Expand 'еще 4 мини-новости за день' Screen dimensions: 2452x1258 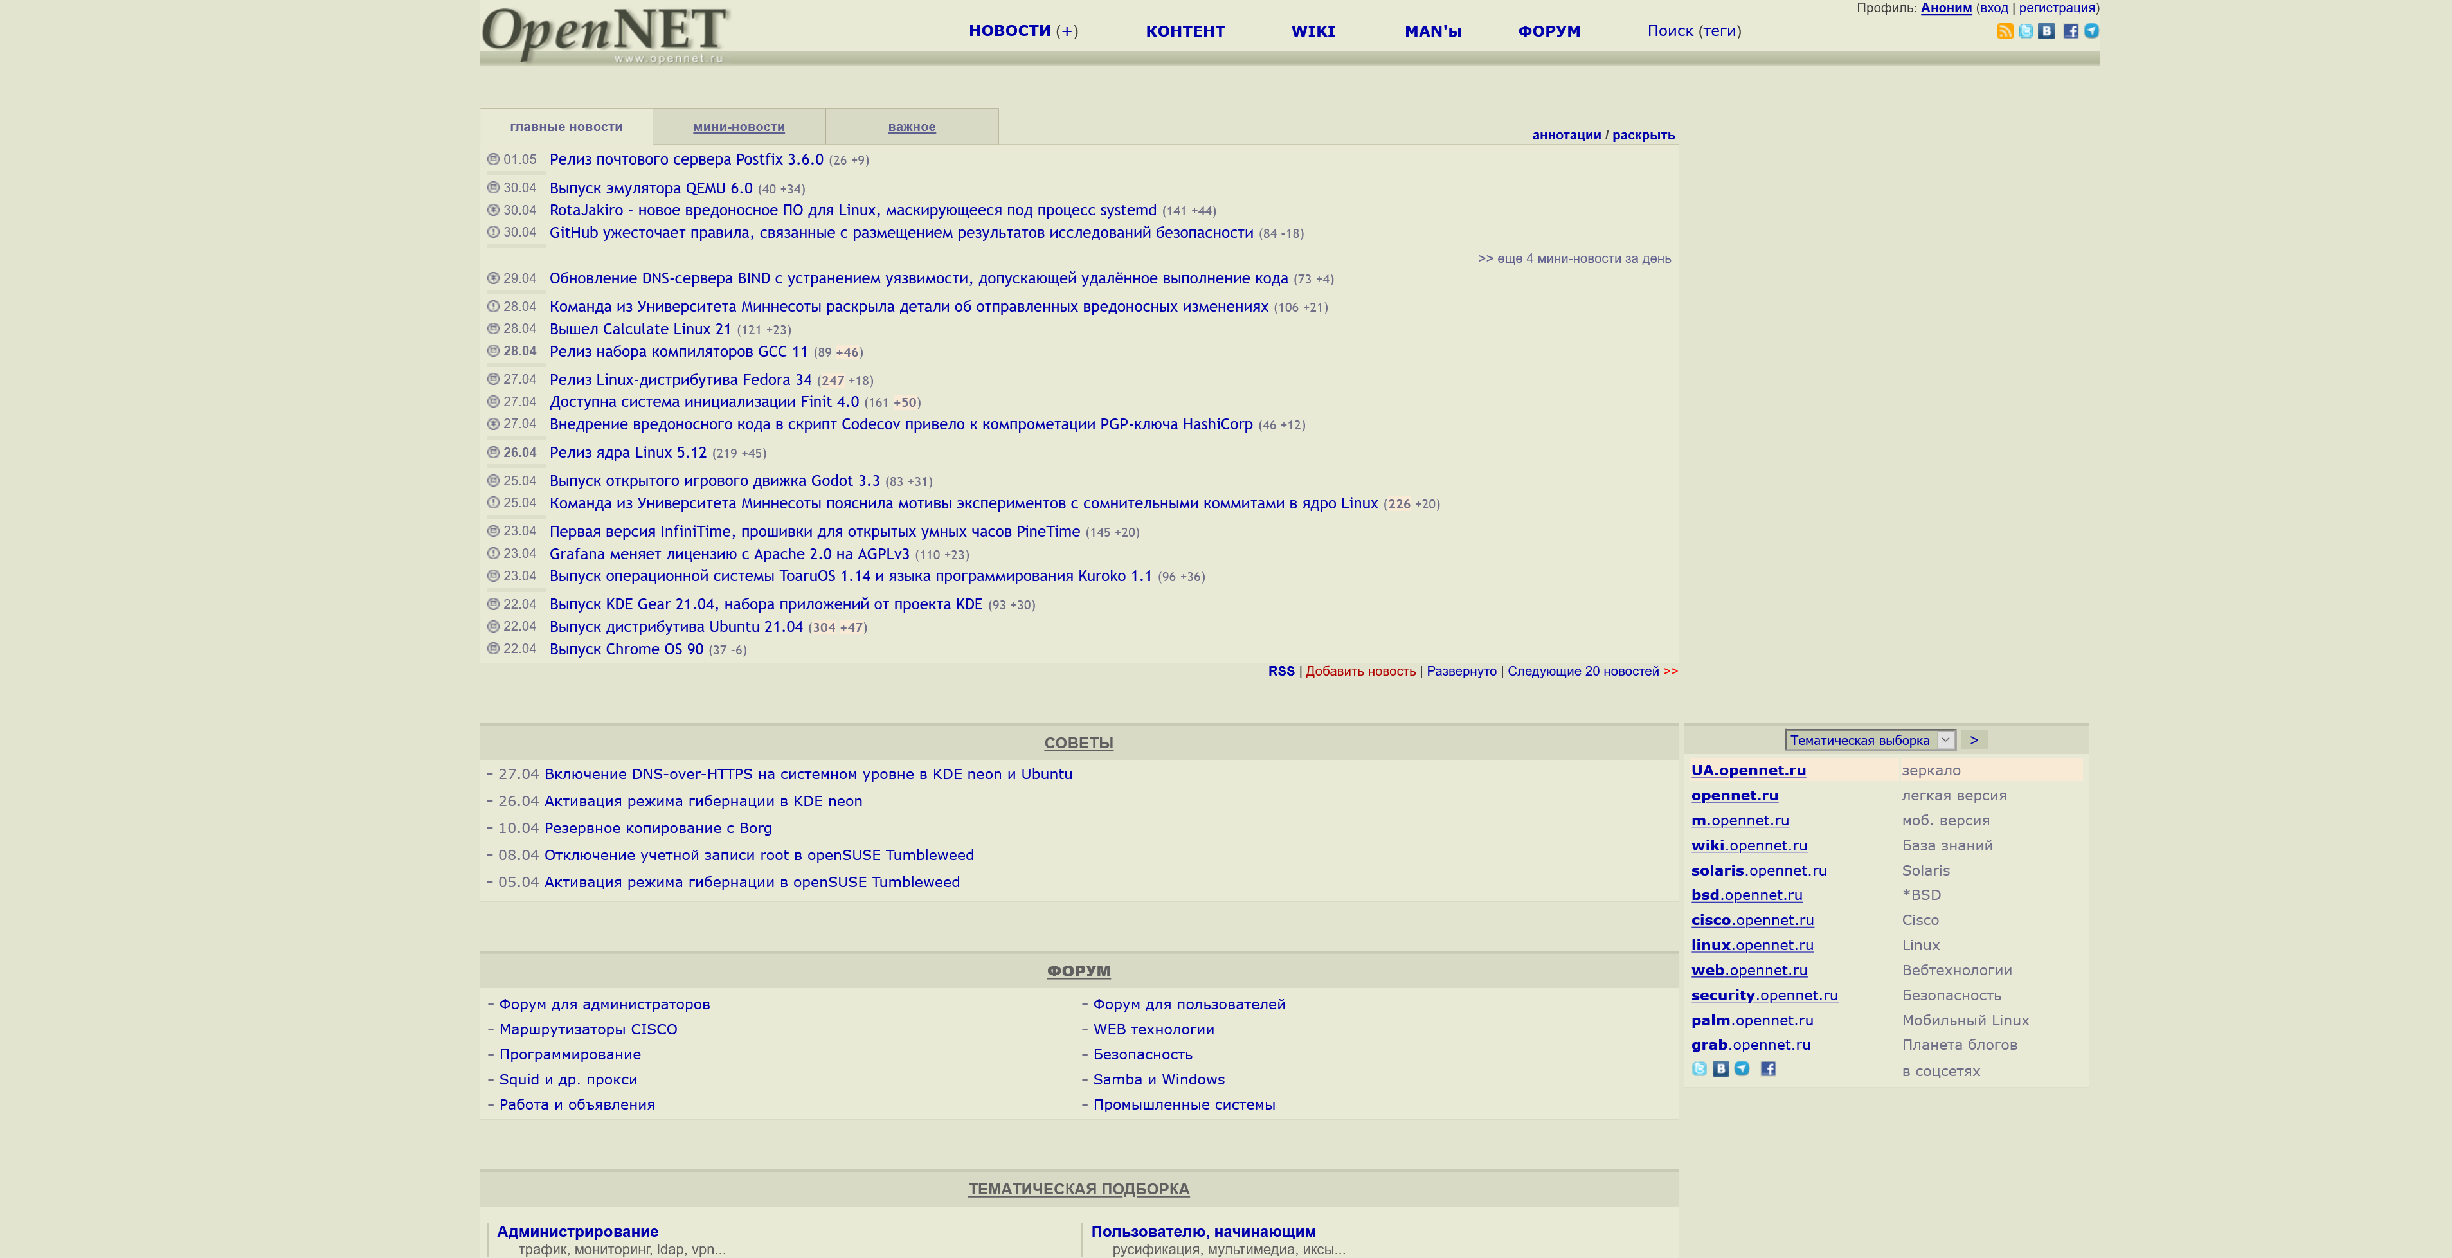pos(1574,259)
